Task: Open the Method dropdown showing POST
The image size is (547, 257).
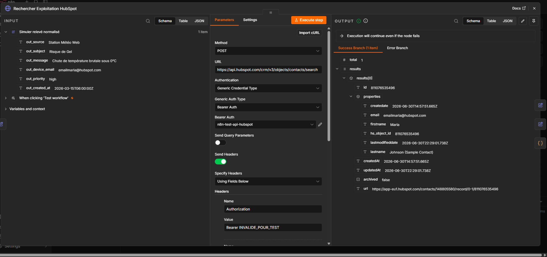Action: pos(268,51)
